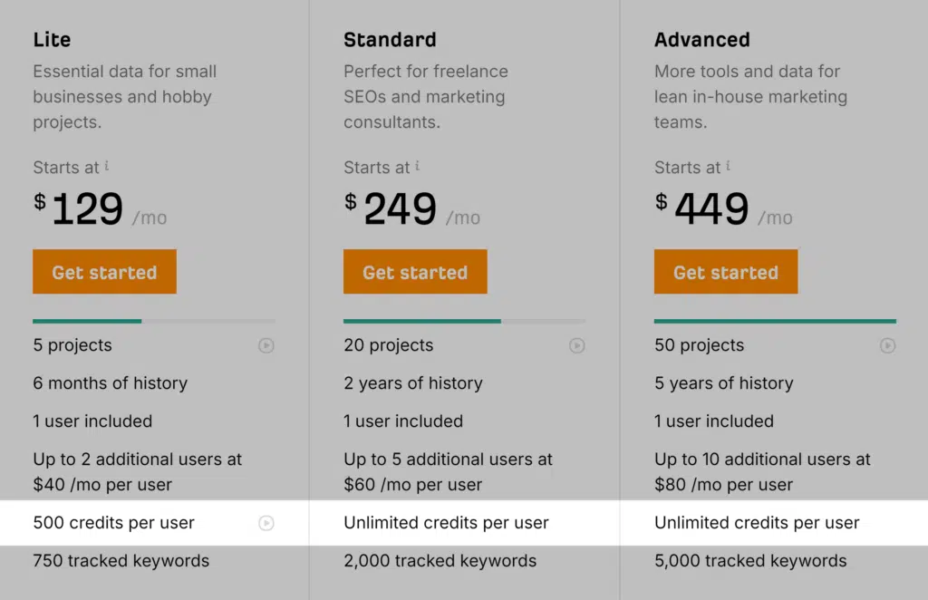Click the info icon beside Standard's Starts at
The width and height of the screenshot is (928, 600).
tap(417, 166)
